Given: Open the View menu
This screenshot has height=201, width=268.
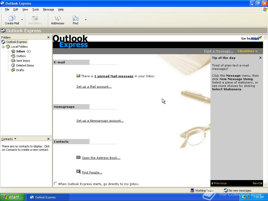Looking at the screenshot, I should point(25,10).
